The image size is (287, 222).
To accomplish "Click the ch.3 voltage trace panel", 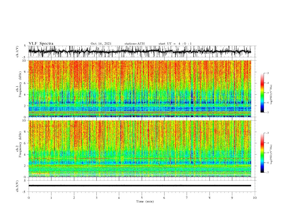I will click(x=142, y=186).
